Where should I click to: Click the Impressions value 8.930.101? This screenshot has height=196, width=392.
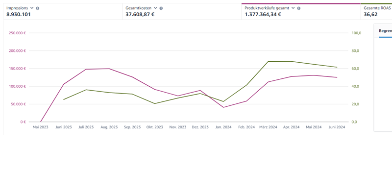(19, 15)
